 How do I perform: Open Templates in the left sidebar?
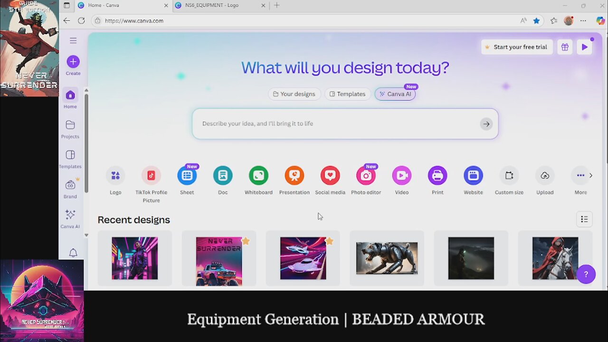(x=70, y=159)
